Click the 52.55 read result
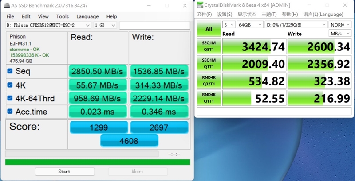The image size is (355, 181). [x=254, y=98]
